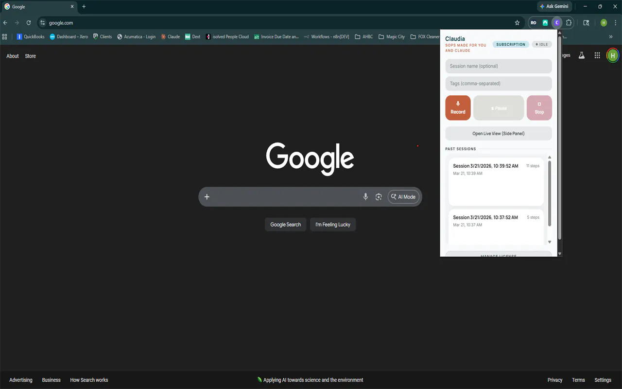This screenshot has width=622, height=389.
Task: Stop the session with Stop button
Action: [539, 108]
